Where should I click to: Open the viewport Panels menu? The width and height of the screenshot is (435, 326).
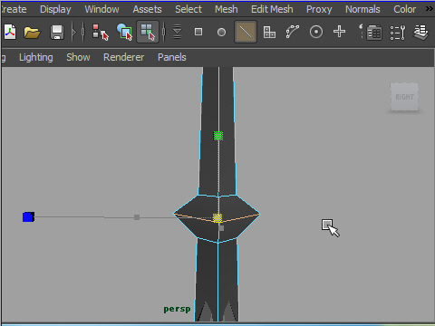click(172, 57)
